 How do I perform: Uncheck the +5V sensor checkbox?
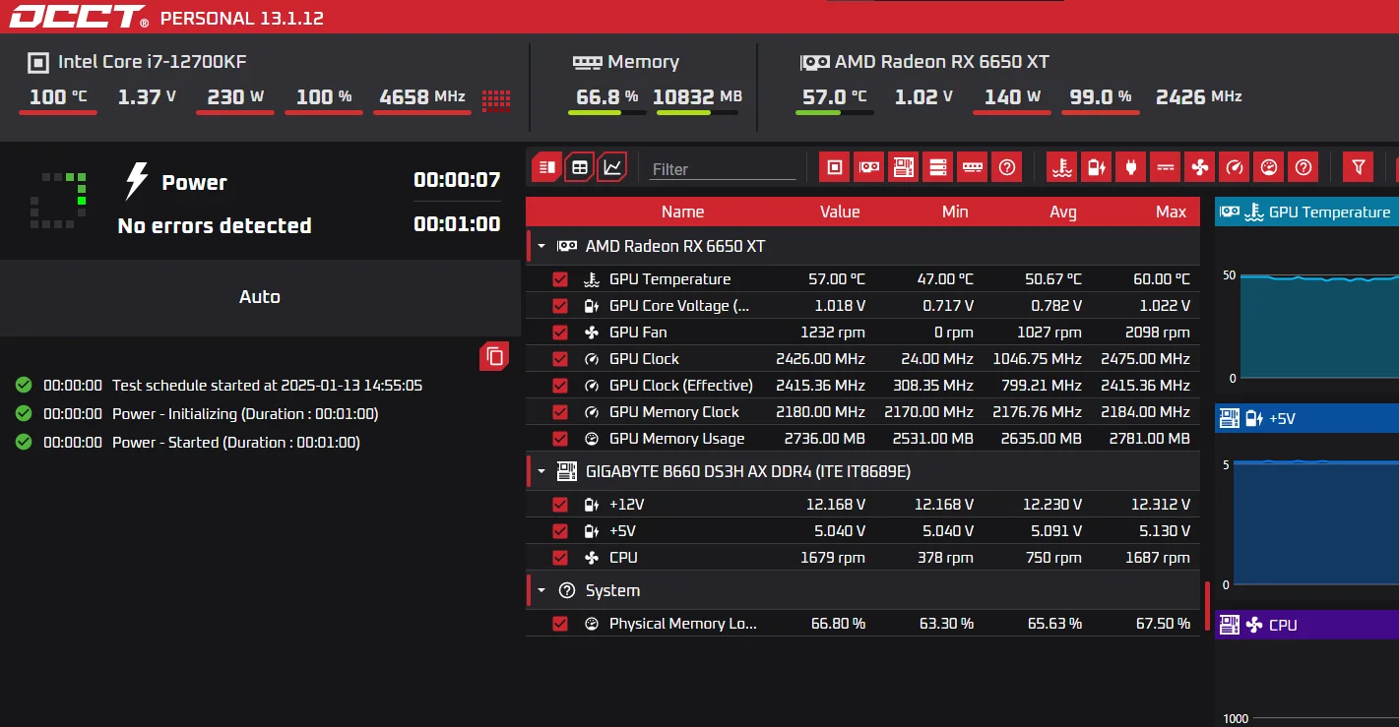[560, 531]
